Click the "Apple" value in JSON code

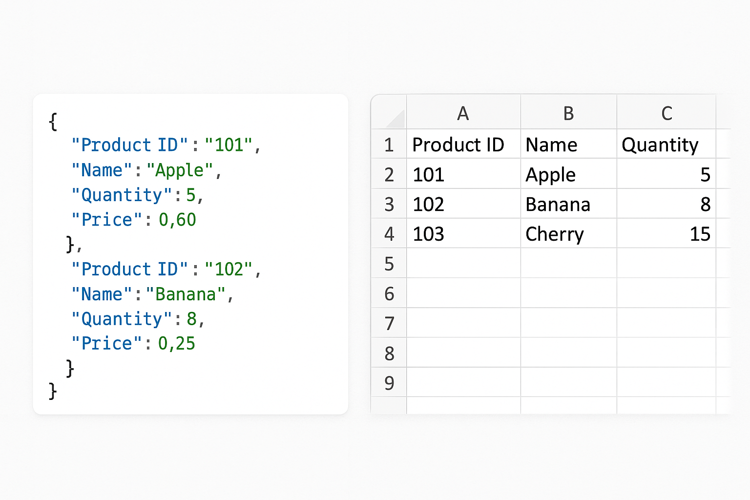click(x=180, y=170)
